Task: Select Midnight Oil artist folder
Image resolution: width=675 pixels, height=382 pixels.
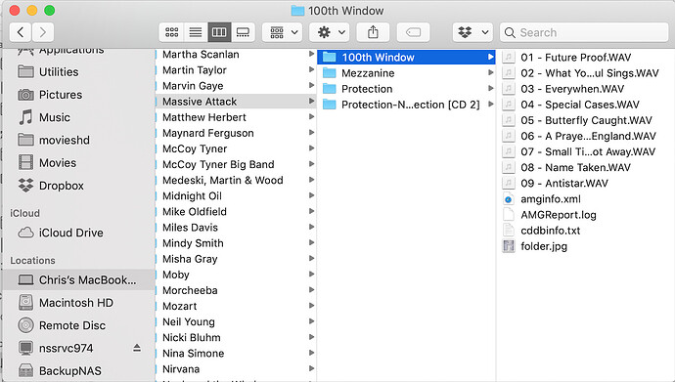Action: 236,195
